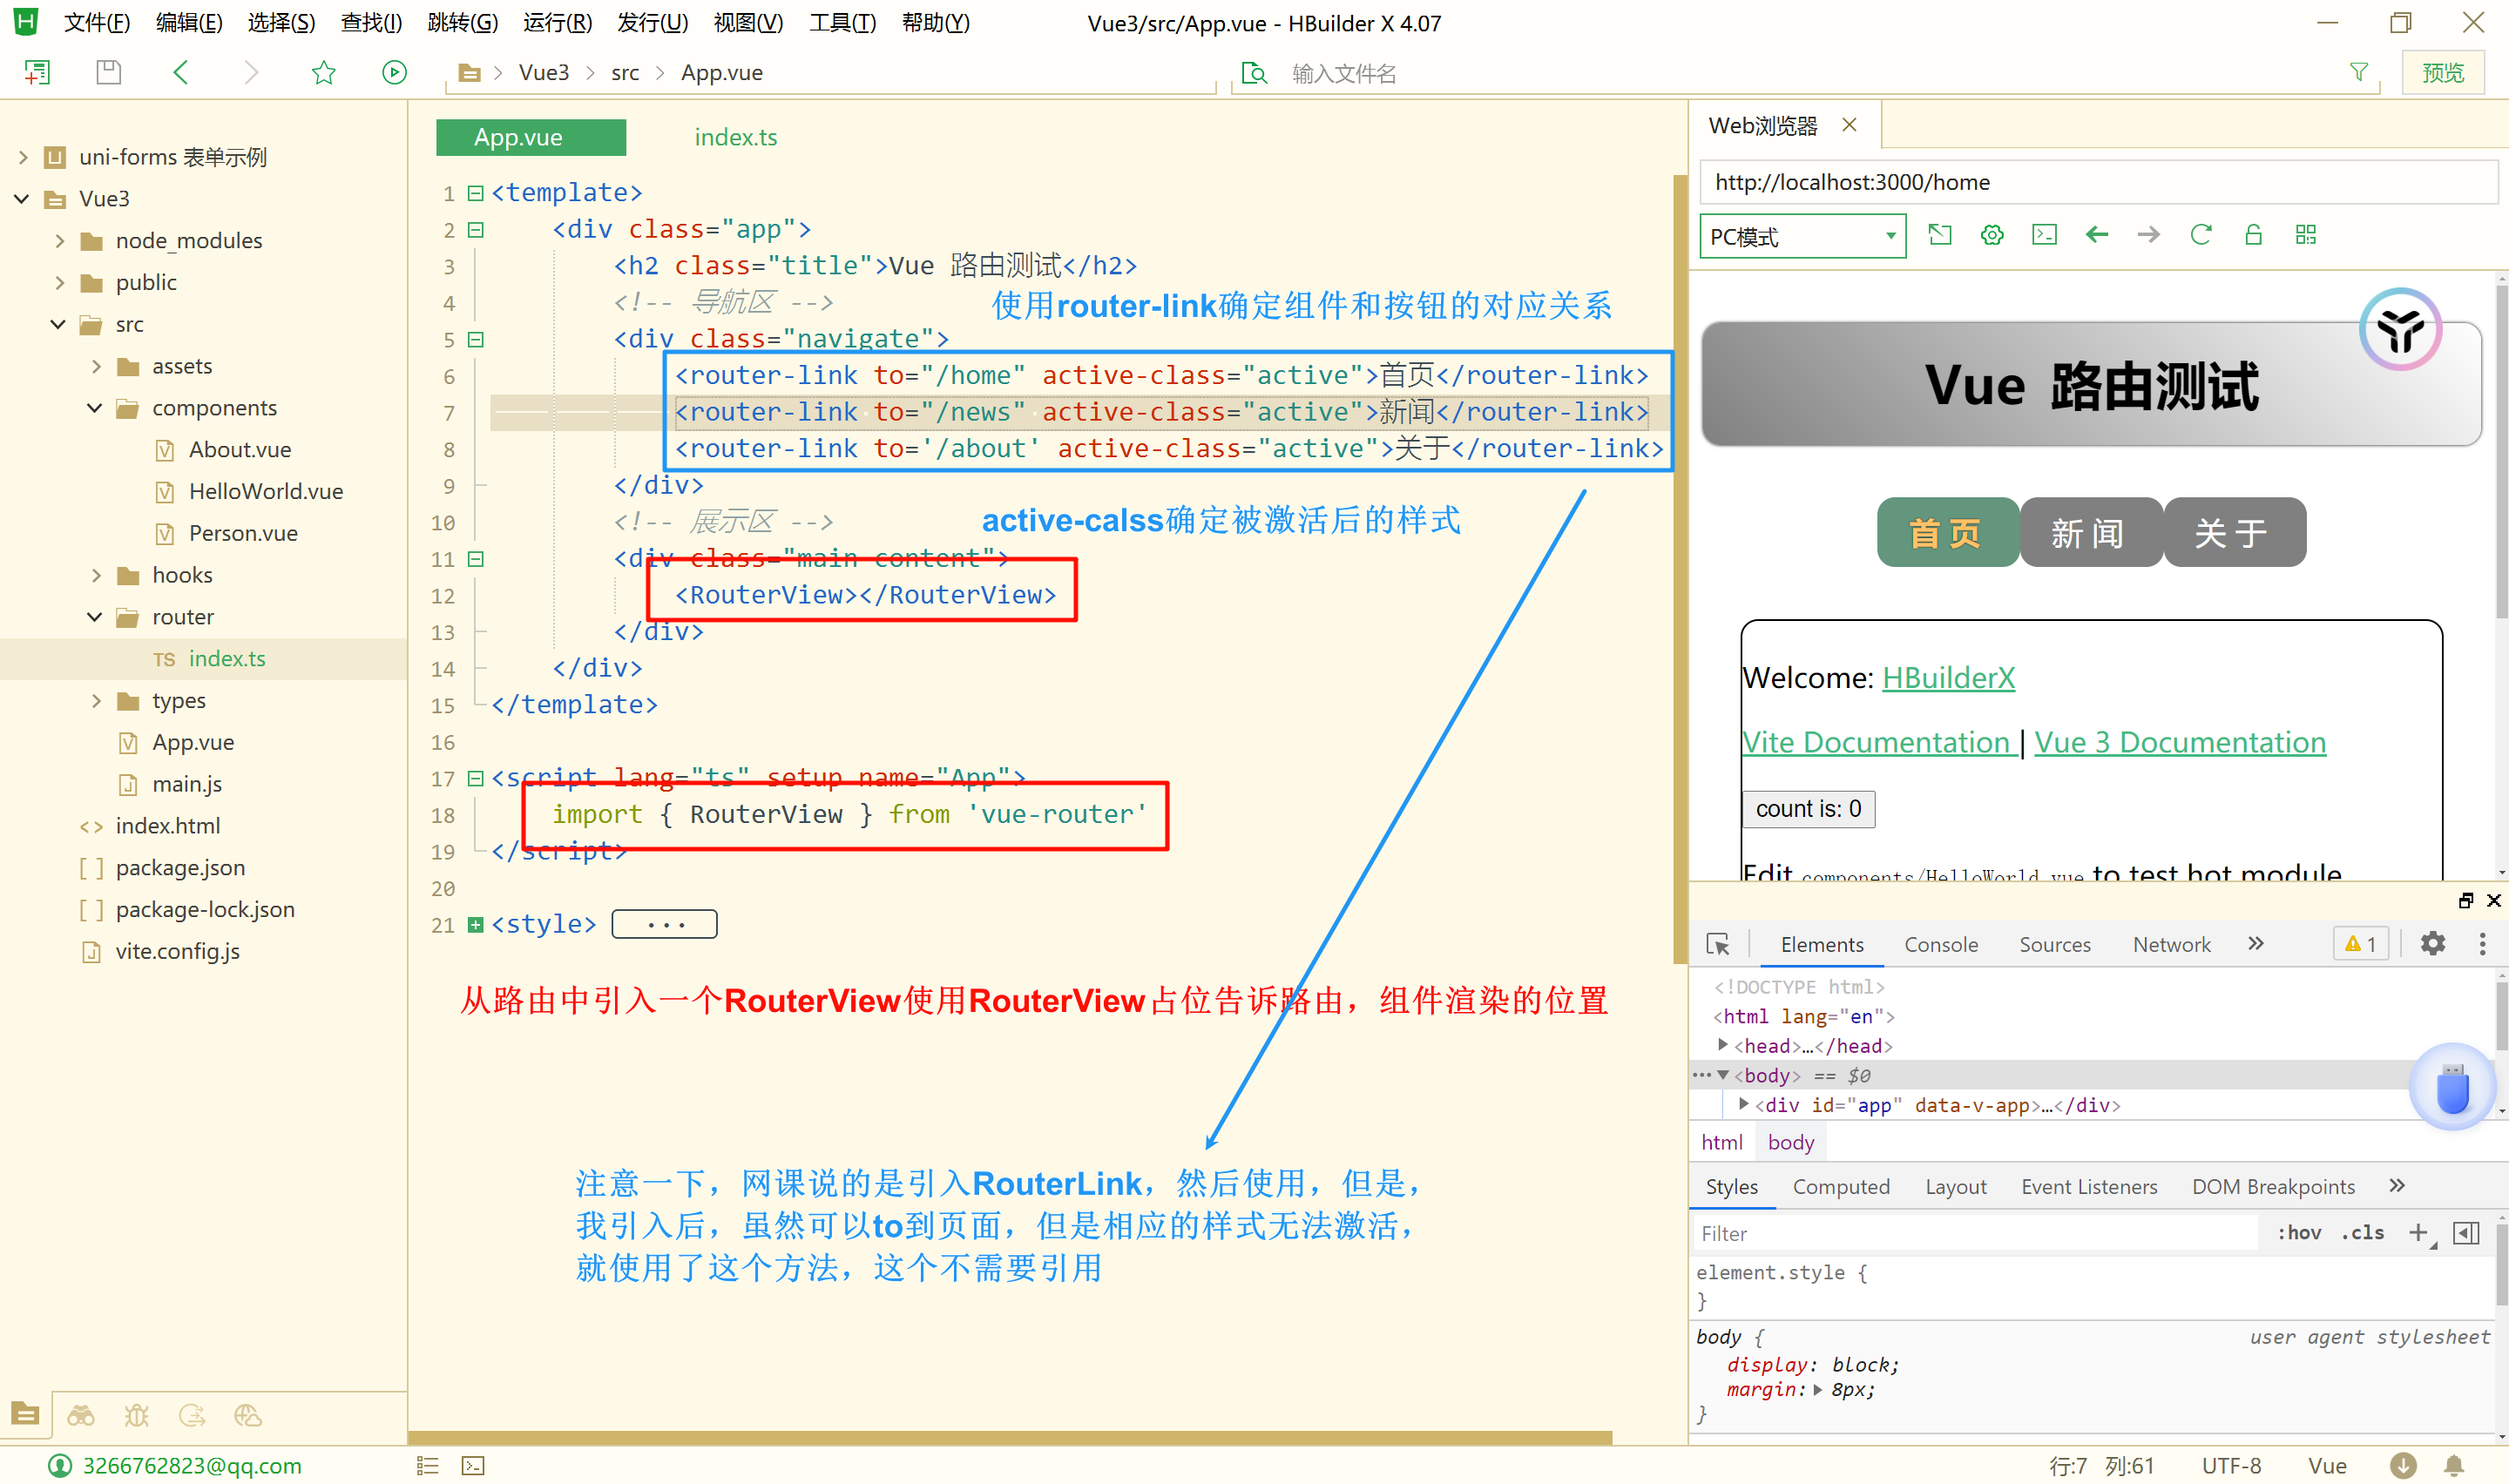Click the bookmark star icon

coord(323,72)
